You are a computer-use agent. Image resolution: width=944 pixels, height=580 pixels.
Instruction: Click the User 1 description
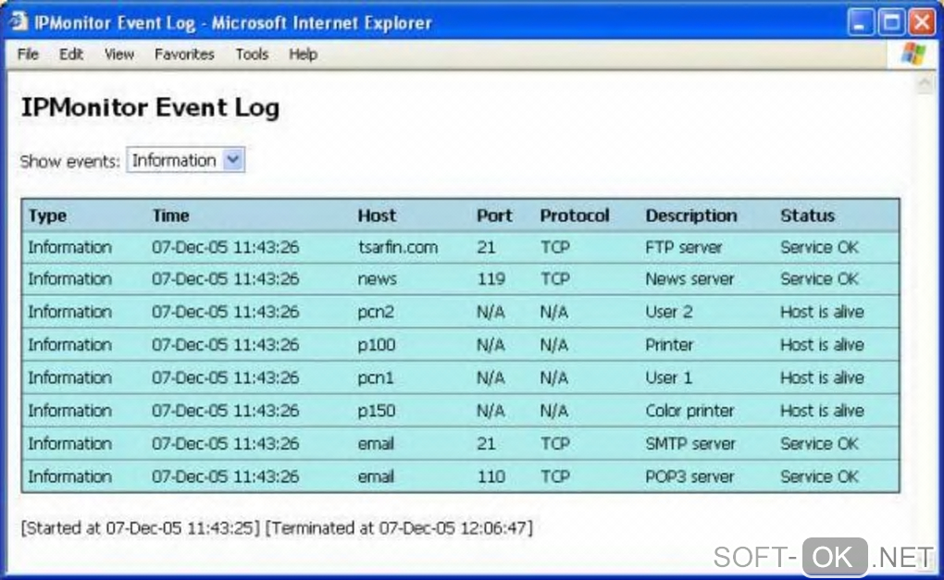(x=668, y=377)
